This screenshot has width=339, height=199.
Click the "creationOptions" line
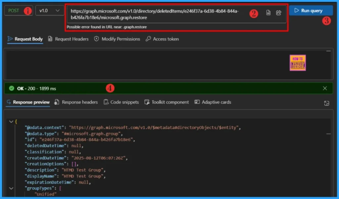point(51,164)
